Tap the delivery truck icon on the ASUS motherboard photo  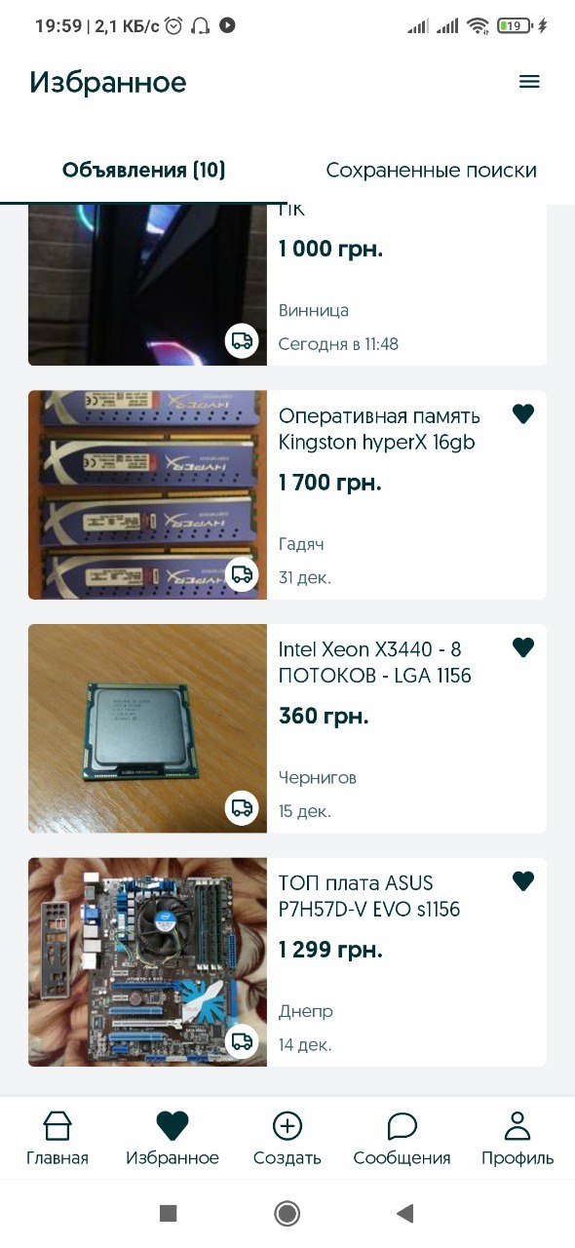click(242, 1041)
